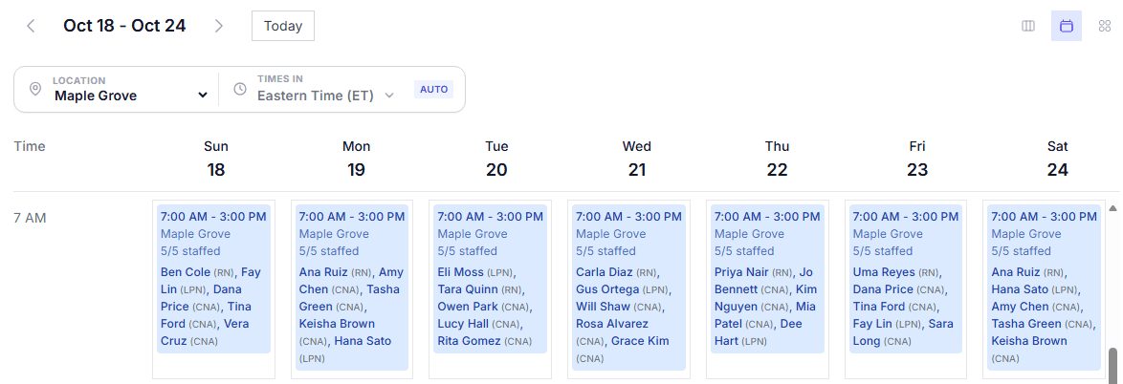Click Keisha Brown in Monday shift
The image size is (1123, 384).
[x=337, y=323]
